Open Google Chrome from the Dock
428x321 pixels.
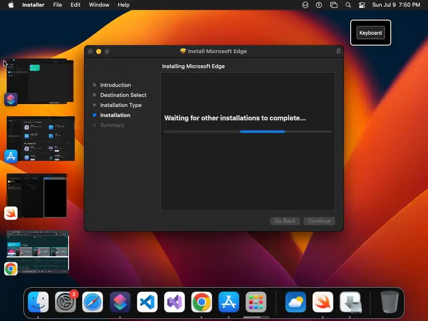pos(201,302)
